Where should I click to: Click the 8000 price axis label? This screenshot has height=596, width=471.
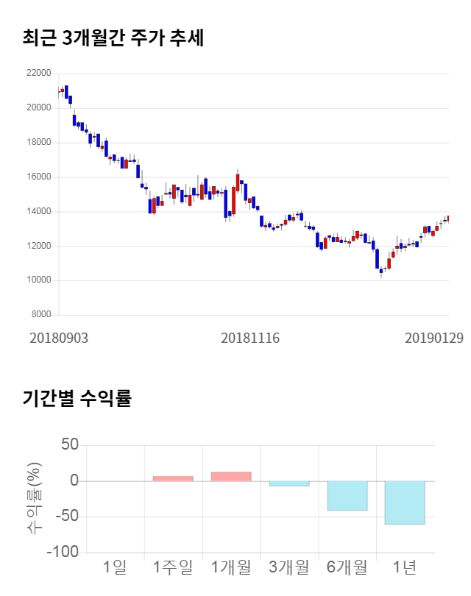point(41,315)
